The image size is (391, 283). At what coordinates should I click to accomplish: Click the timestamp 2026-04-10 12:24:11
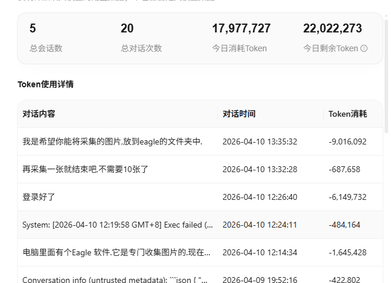click(x=260, y=225)
